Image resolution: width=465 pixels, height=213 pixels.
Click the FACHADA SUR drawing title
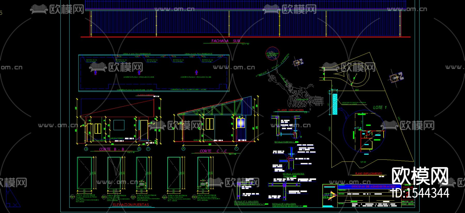[226, 41]
